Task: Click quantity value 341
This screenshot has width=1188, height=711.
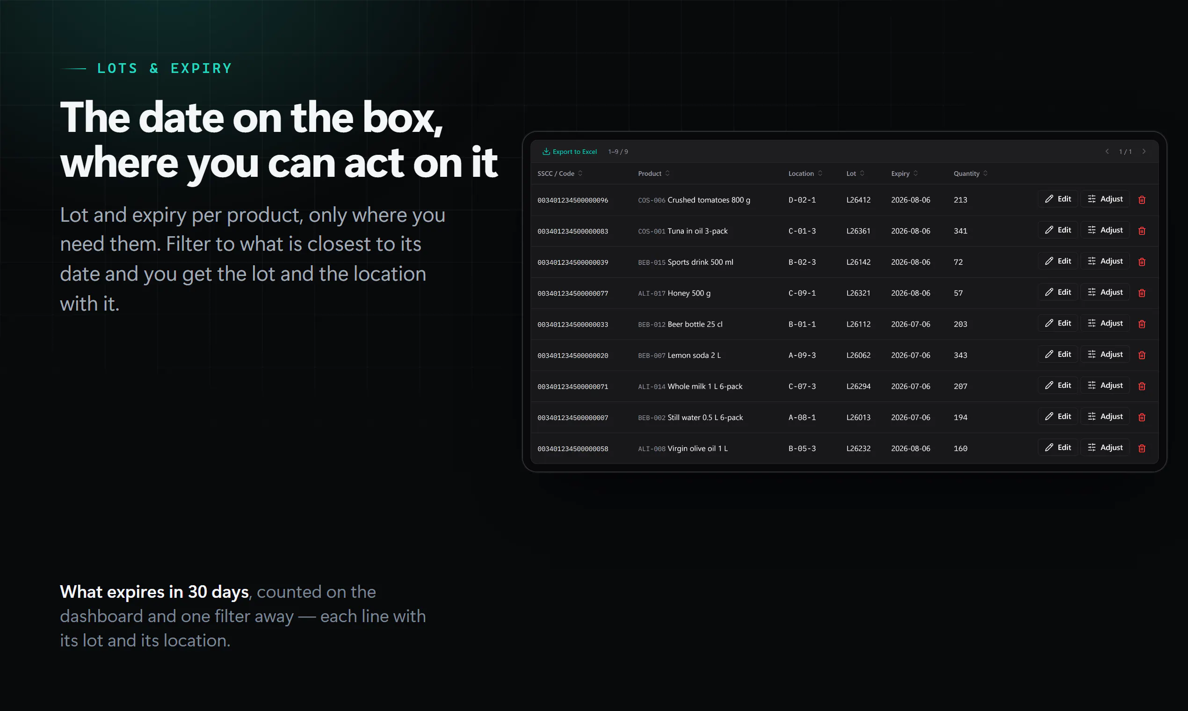Action: [x=961, y=231]
